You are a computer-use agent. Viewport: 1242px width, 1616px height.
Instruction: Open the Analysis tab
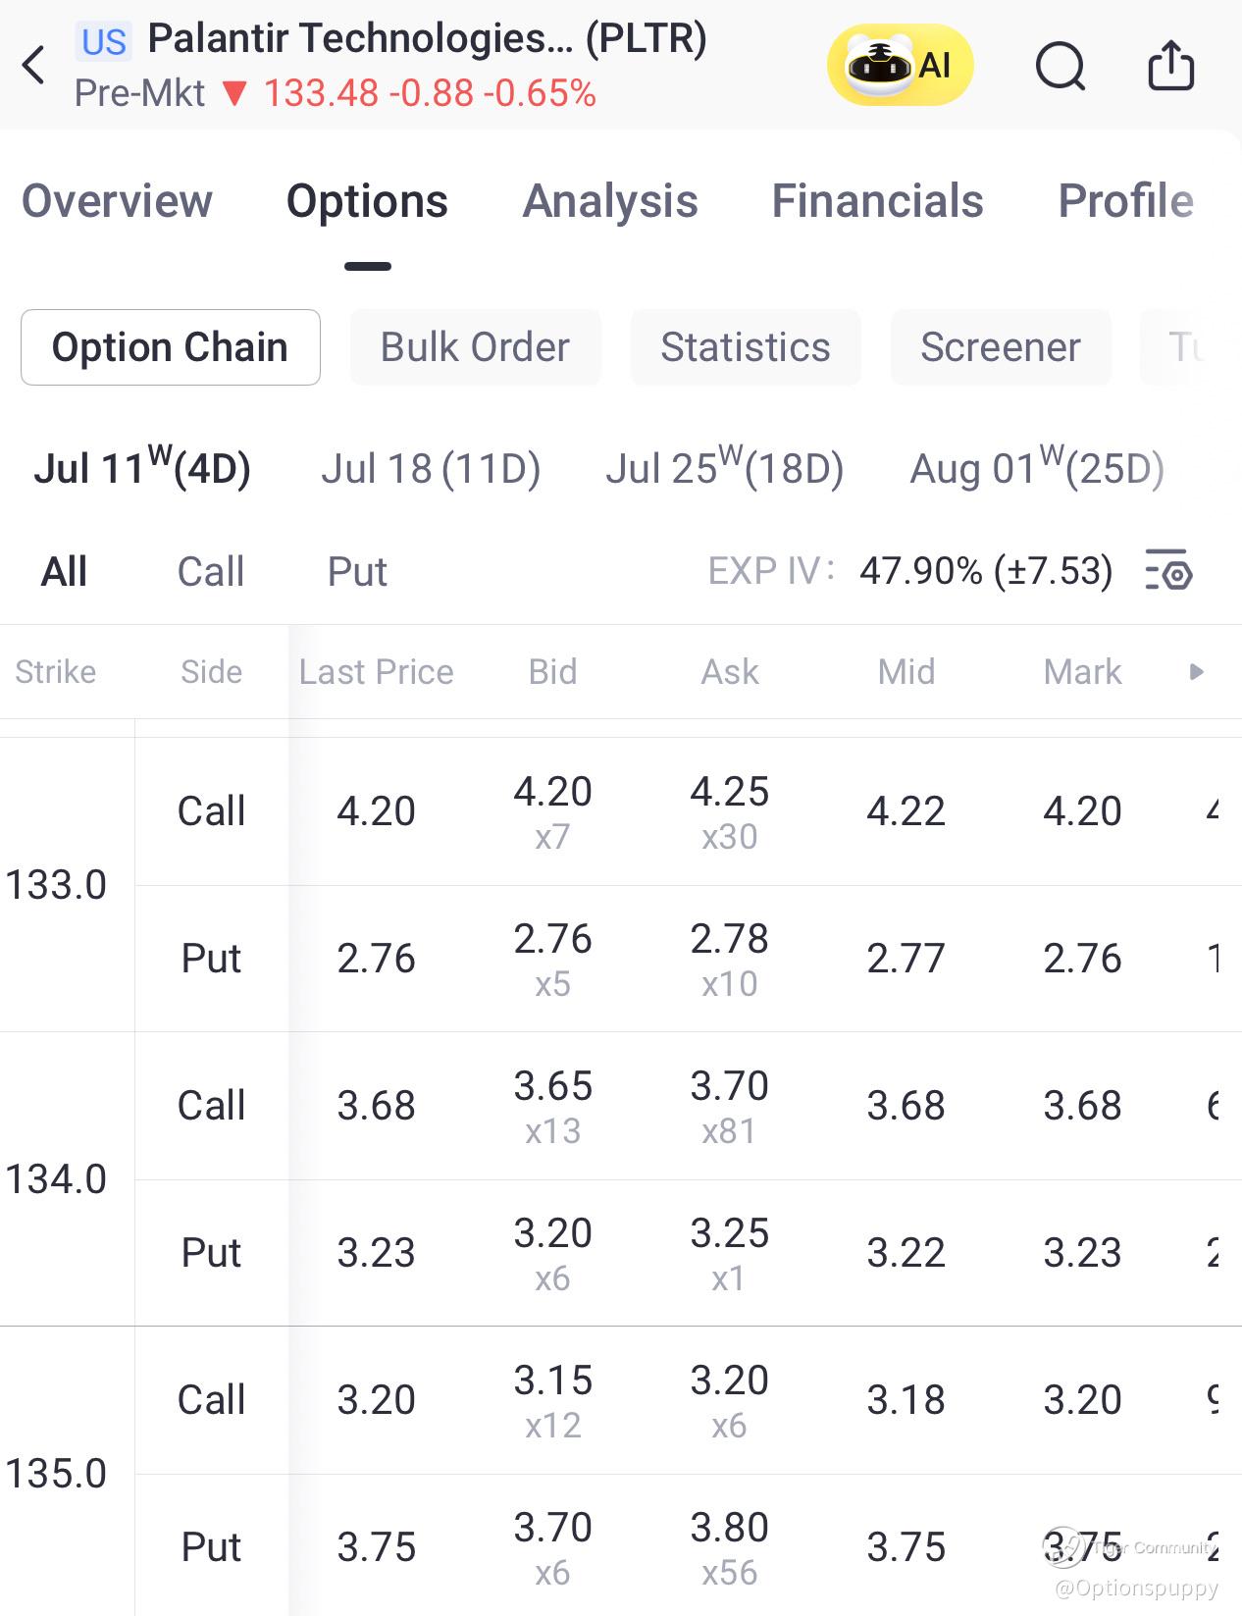click(x=610, y=201)
